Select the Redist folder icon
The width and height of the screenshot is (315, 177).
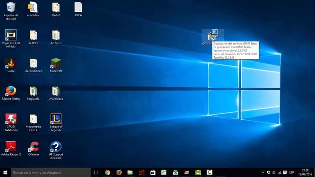tap(56, 9)
